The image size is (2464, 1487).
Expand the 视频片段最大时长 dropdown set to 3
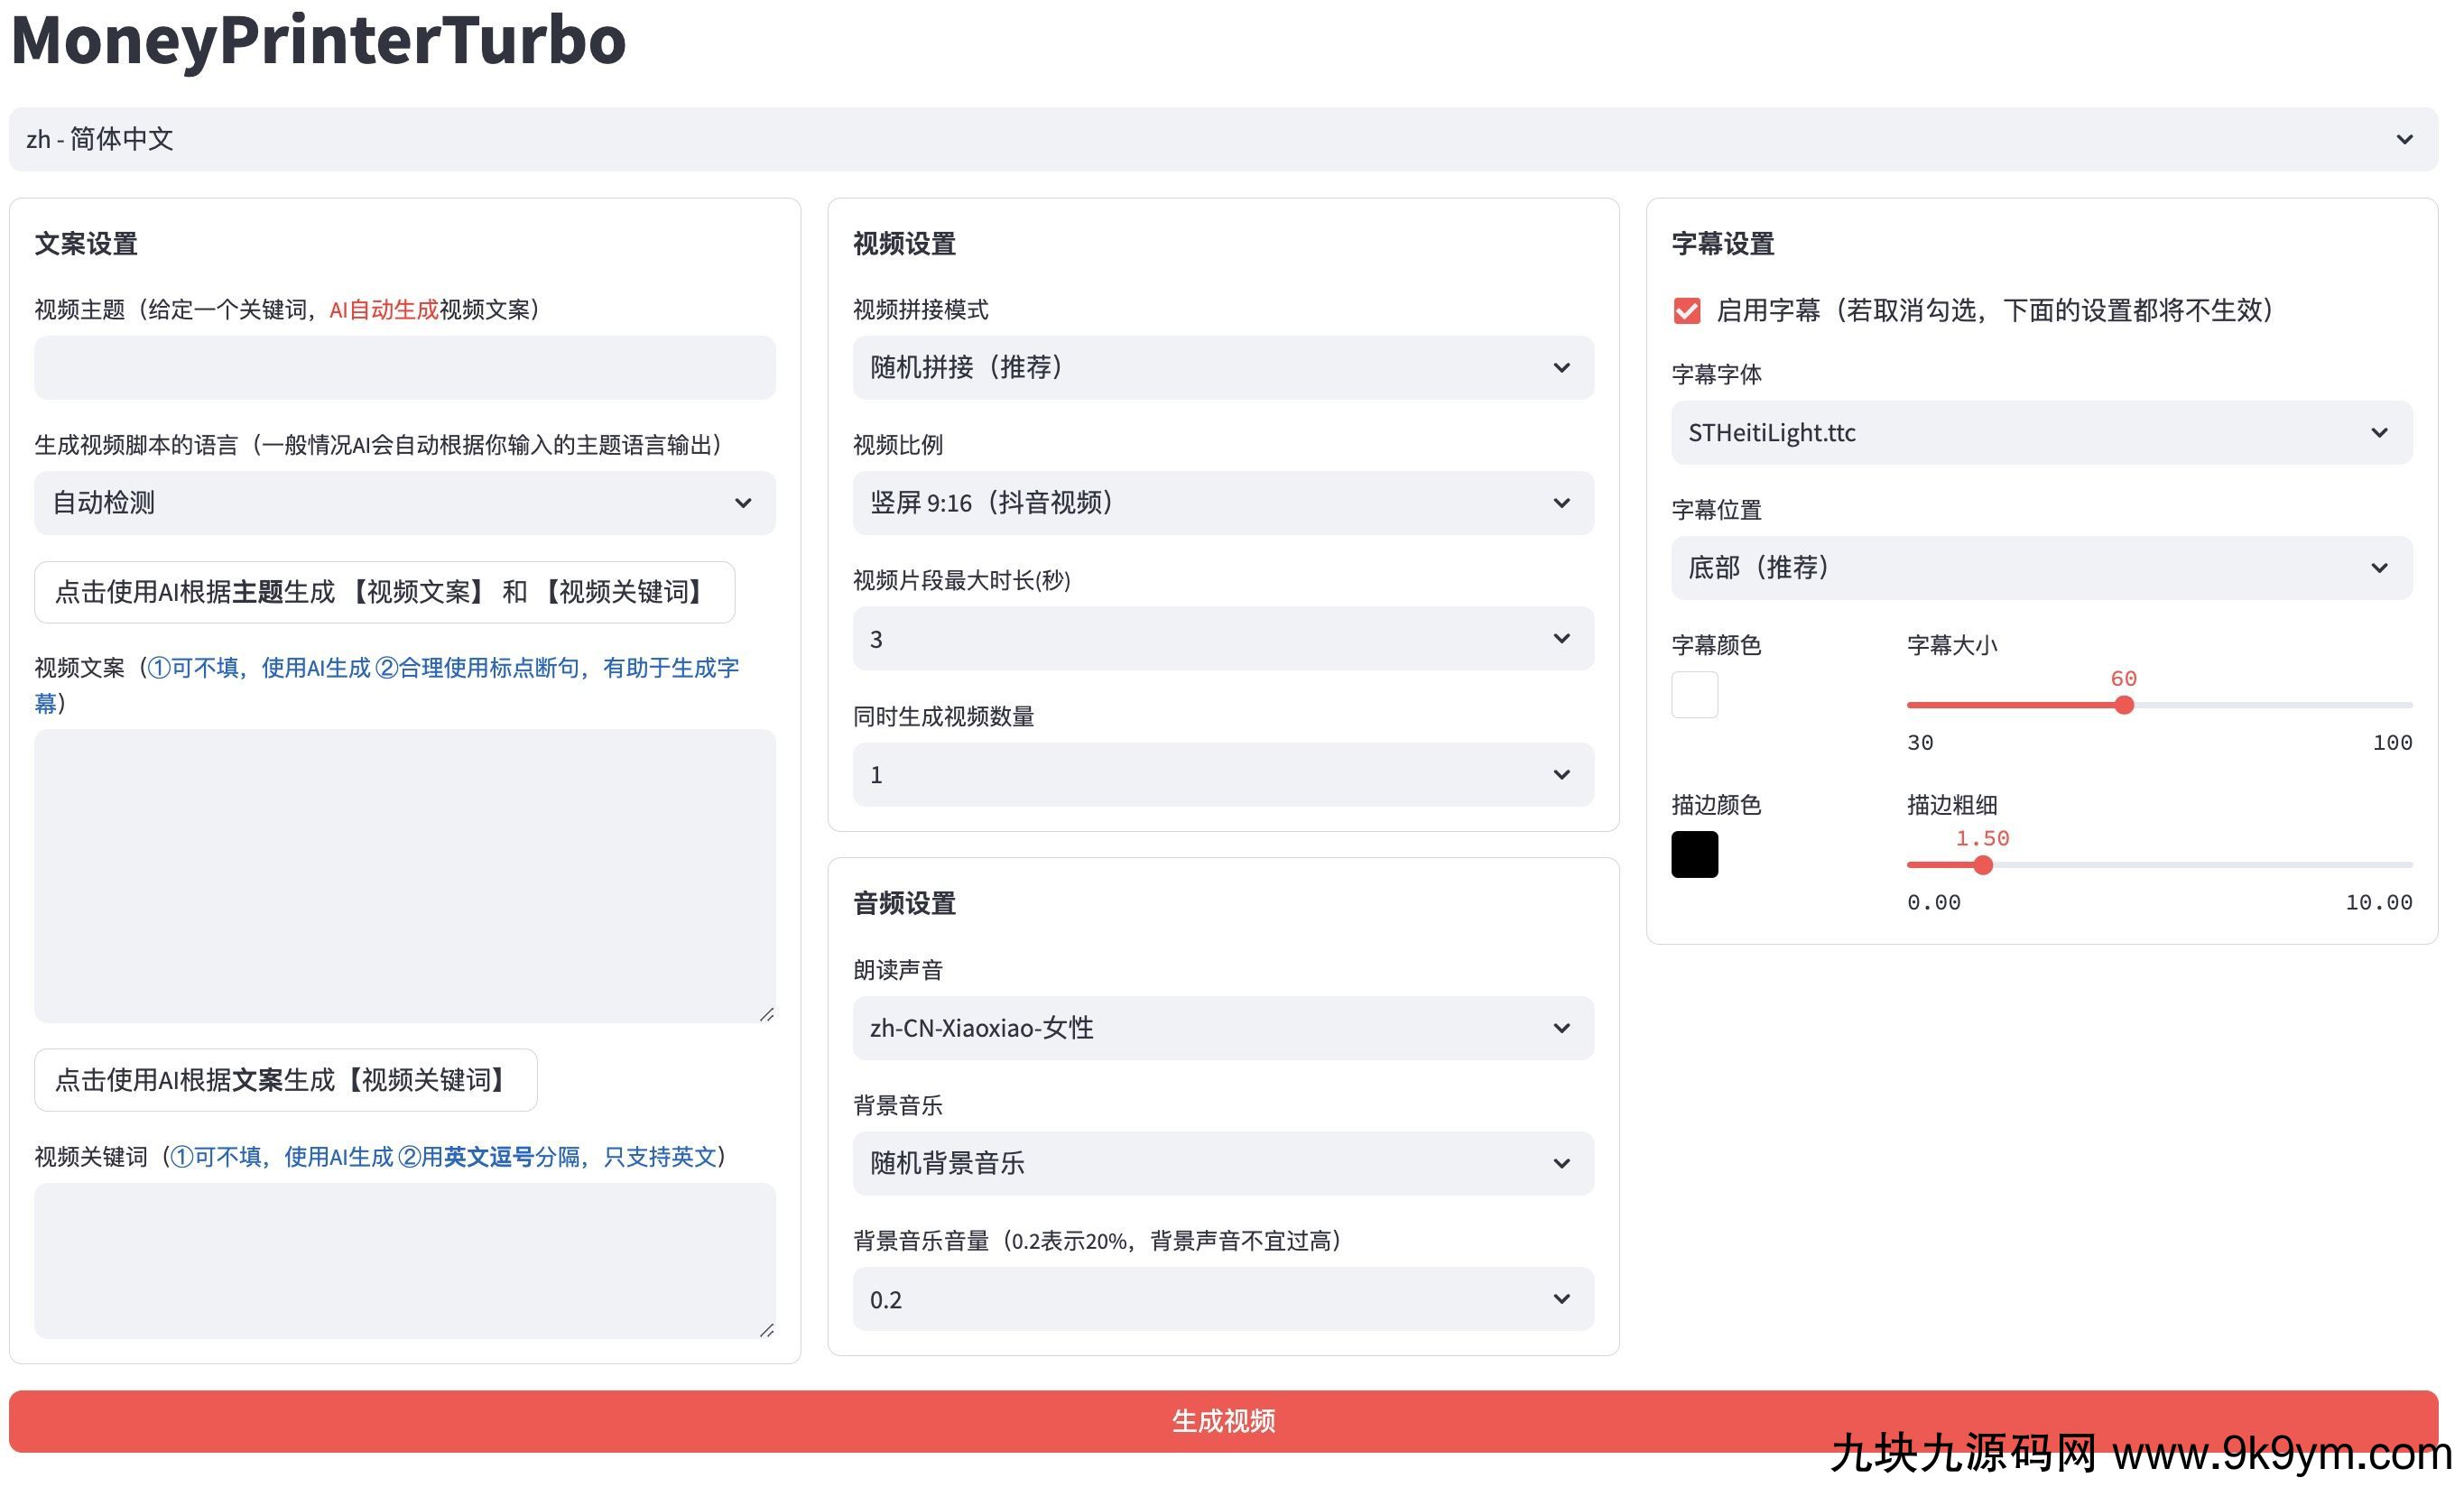pos(1222,638)
